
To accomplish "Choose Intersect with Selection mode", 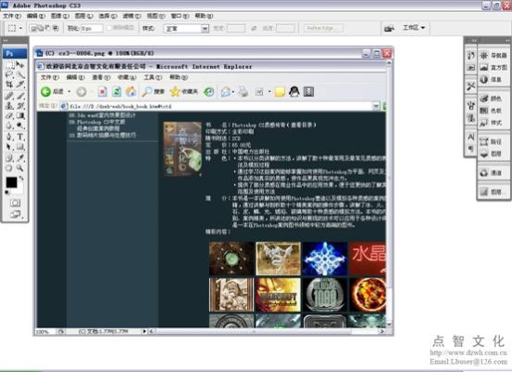I will 56,29.
